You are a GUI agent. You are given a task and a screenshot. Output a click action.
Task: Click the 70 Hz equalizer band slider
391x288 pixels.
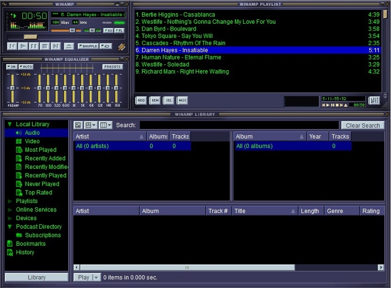point(39,88)
